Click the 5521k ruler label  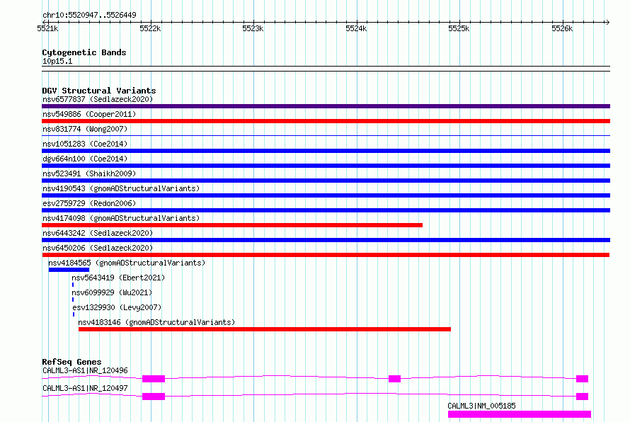(47, 28)
